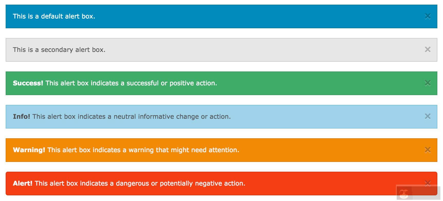Dismiss the light blue Info alert
The image size is (443, 201).
[428, 116]
